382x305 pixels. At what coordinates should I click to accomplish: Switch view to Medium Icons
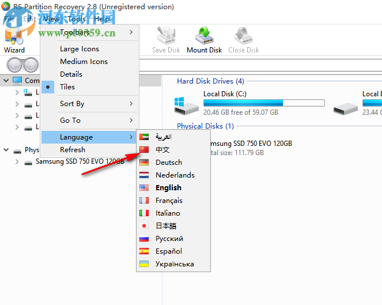[x=90, y=62]
